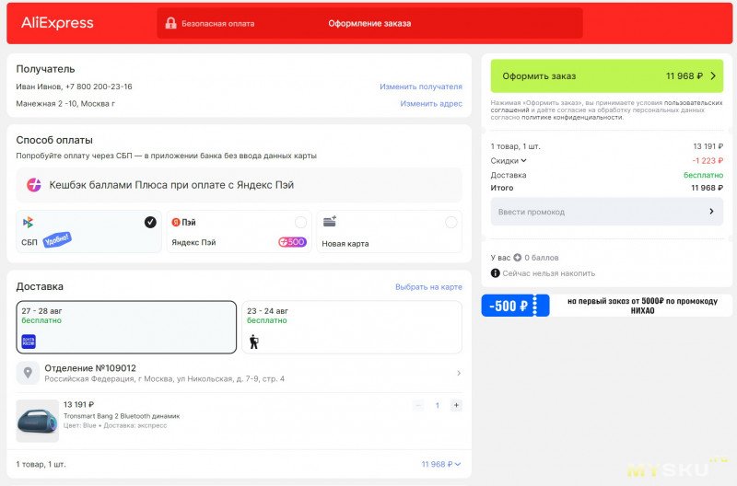The image size is (737, 486).
Task: Click Tronsmart Bang 2 Bluetooth динамик title
Action: [x=122, y=415]
